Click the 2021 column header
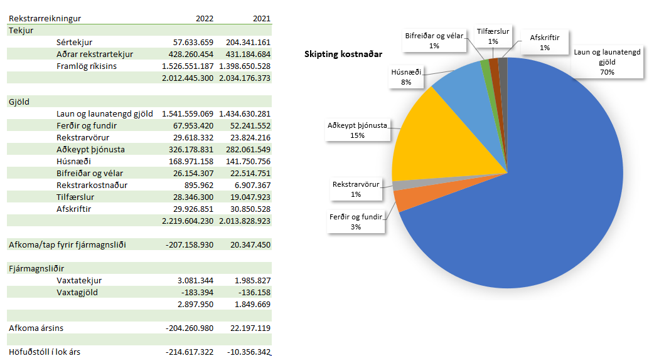The image size is (654, 356). pos(262,18)
